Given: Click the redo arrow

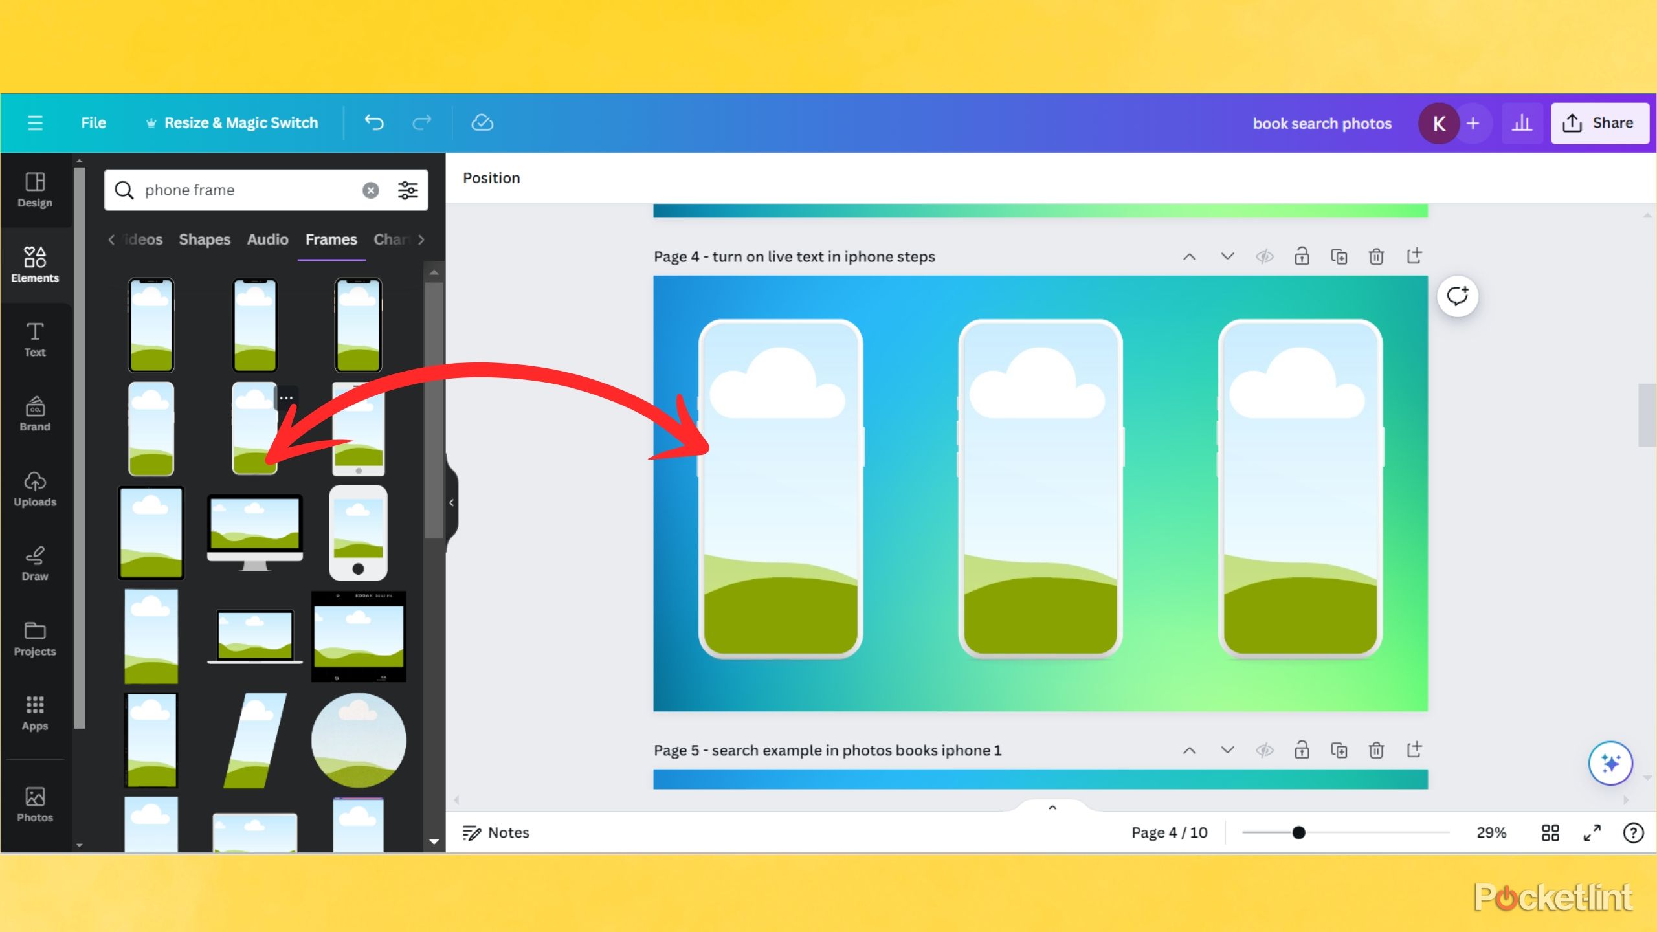Looking at the screenshot, I should click(x=422, y=122).
